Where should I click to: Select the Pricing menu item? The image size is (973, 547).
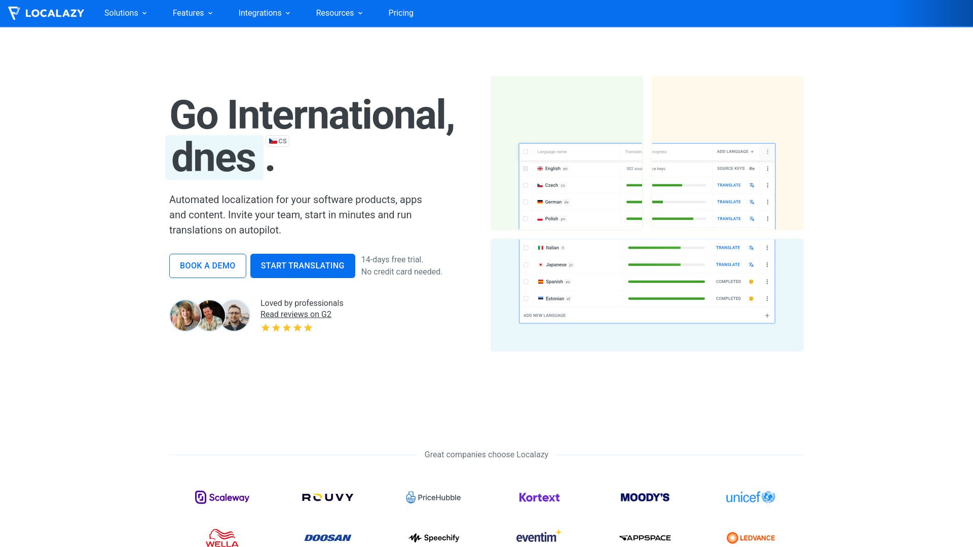click(x=401, y=13)
